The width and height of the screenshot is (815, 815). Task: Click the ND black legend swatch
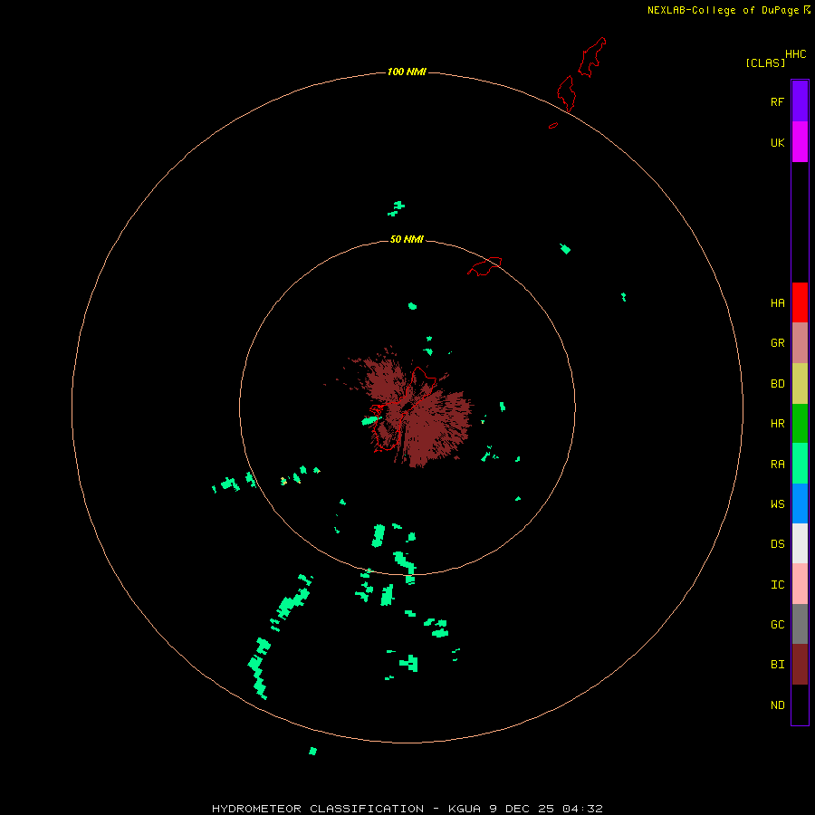point(800,705)
